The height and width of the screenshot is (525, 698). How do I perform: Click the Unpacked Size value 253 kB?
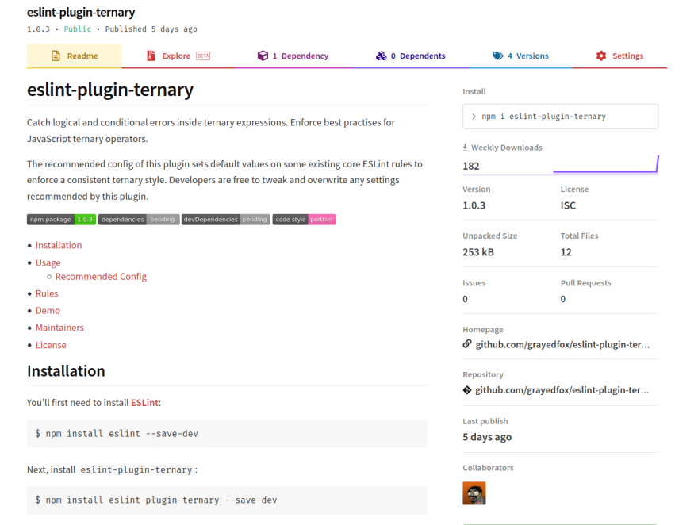coord(478,252)
